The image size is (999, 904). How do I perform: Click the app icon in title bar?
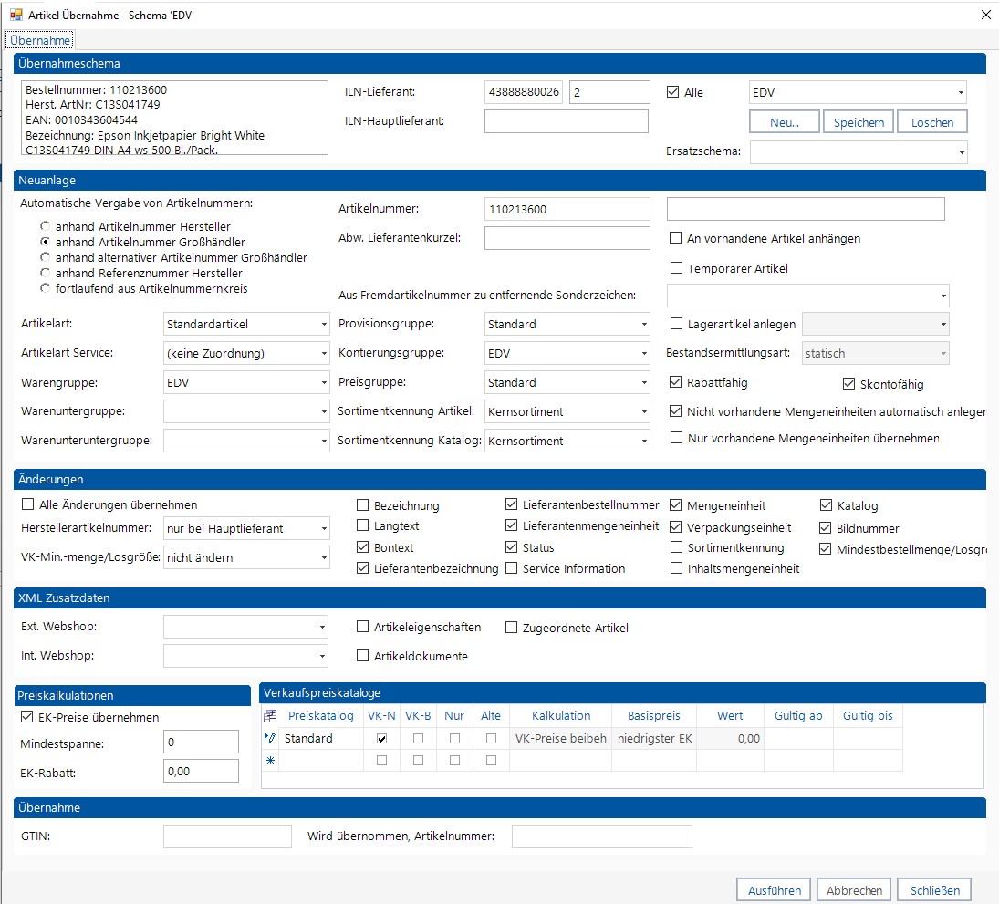coord(16,14)
